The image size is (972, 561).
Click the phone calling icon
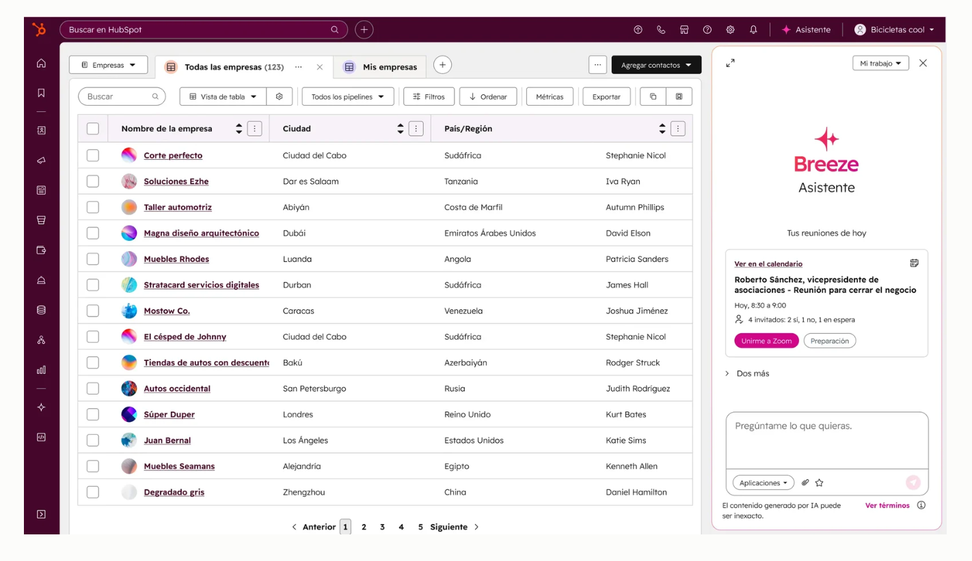coord(661,30)
